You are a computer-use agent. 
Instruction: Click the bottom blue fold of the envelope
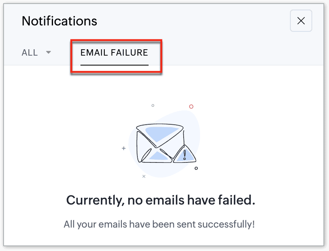click(159, 156)
